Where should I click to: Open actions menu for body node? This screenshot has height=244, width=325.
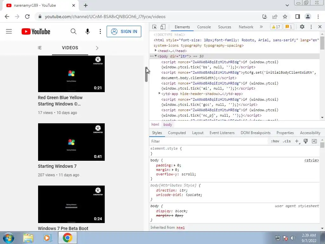click(x=152, y=56)
